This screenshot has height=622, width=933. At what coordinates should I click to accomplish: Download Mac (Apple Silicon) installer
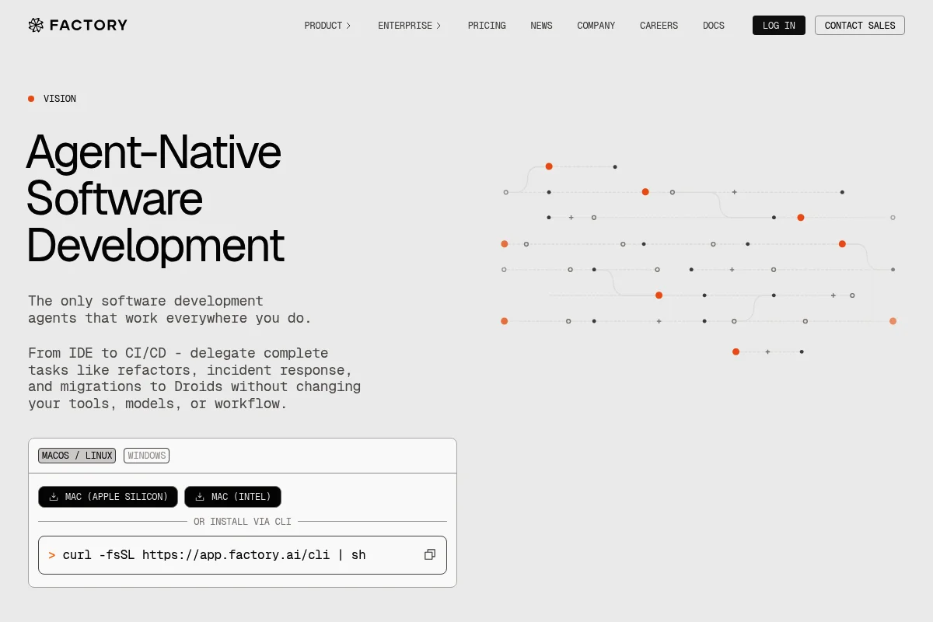pyautogui.click(x=108, y=497)
